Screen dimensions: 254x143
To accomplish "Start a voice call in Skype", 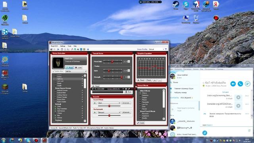I will click(x=240, y=84).
